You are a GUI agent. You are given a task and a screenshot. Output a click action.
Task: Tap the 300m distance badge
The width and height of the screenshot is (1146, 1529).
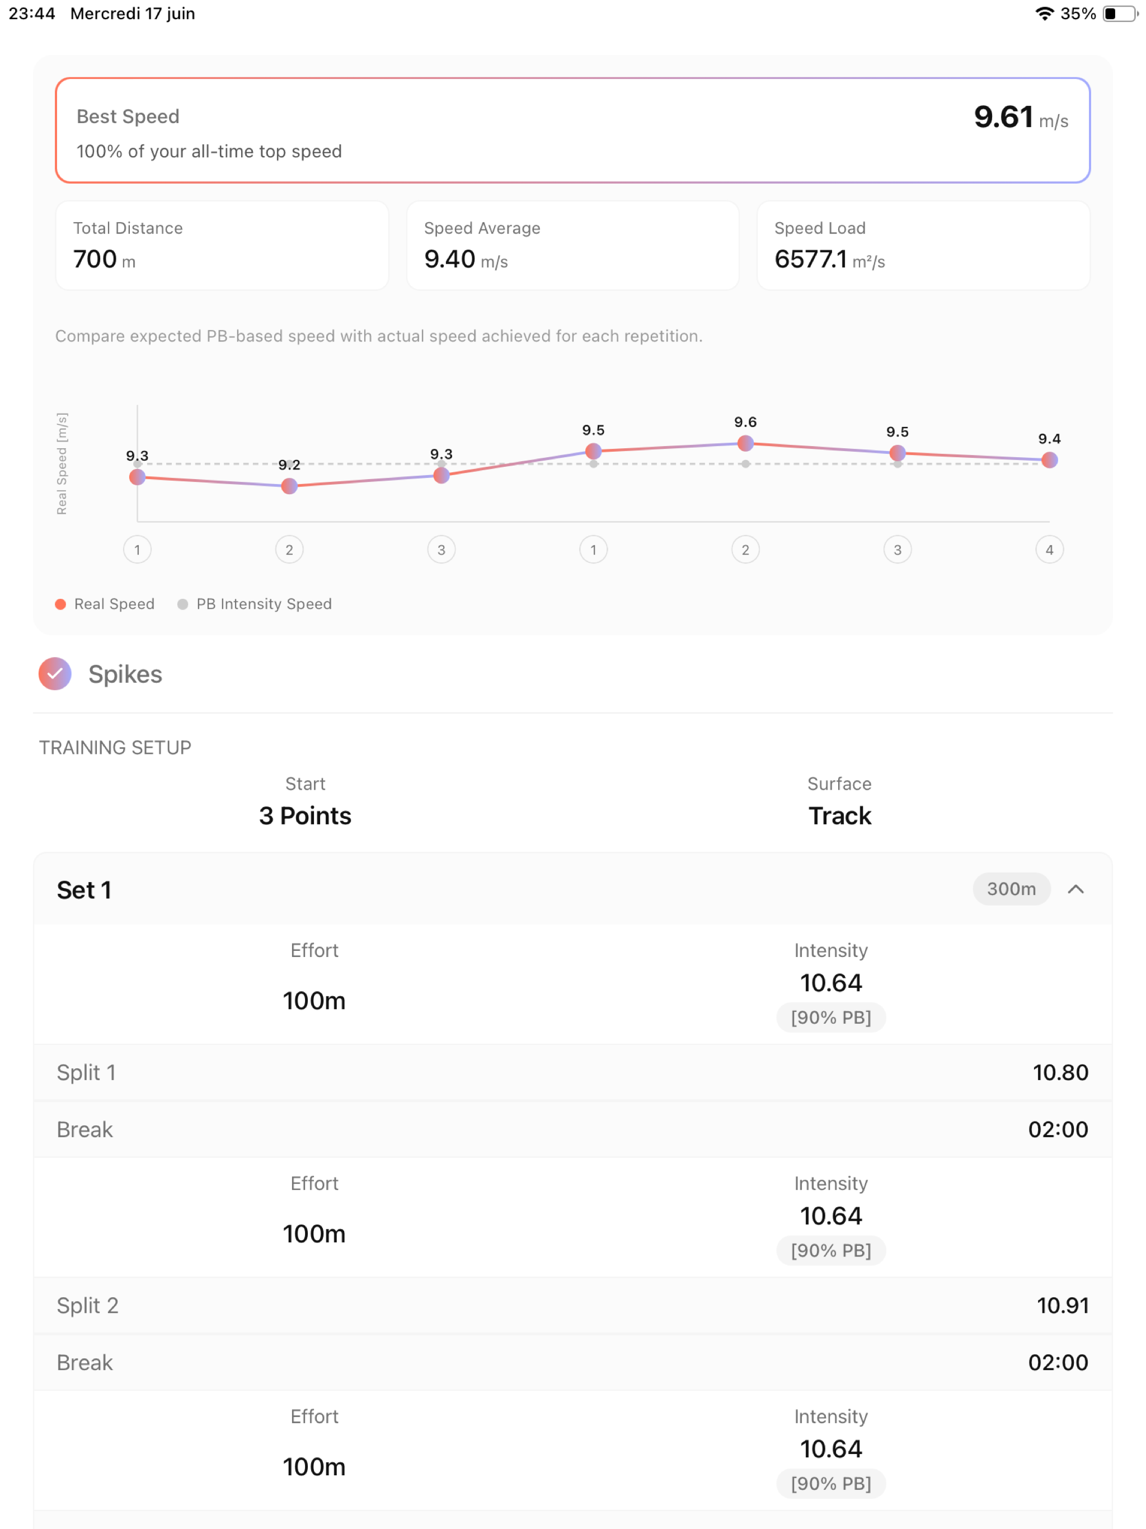(x=1011, y=889)
